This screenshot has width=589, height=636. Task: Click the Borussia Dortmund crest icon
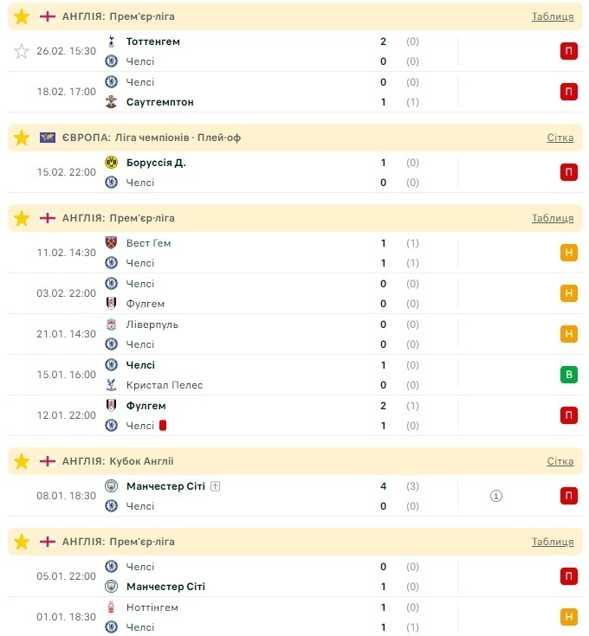pos(111,163)
